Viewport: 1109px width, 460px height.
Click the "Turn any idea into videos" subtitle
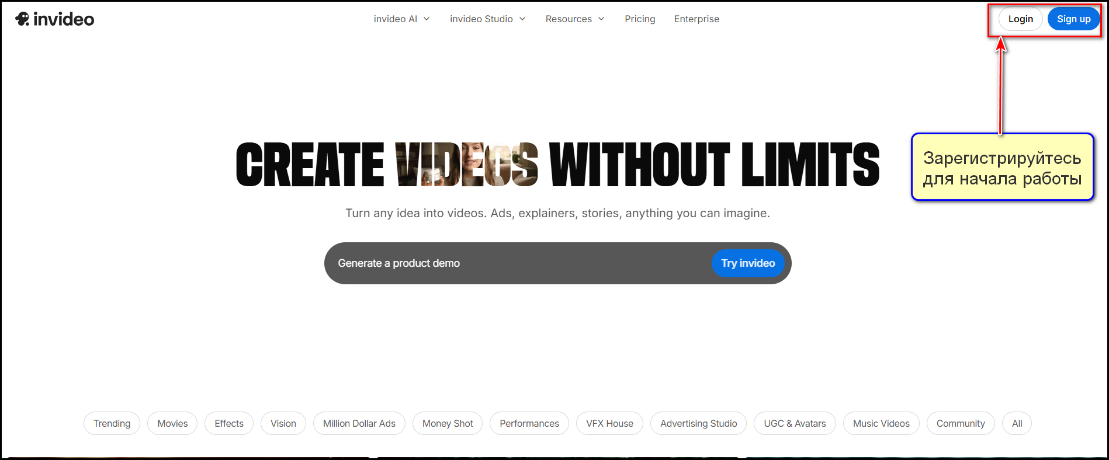[557, 213]
